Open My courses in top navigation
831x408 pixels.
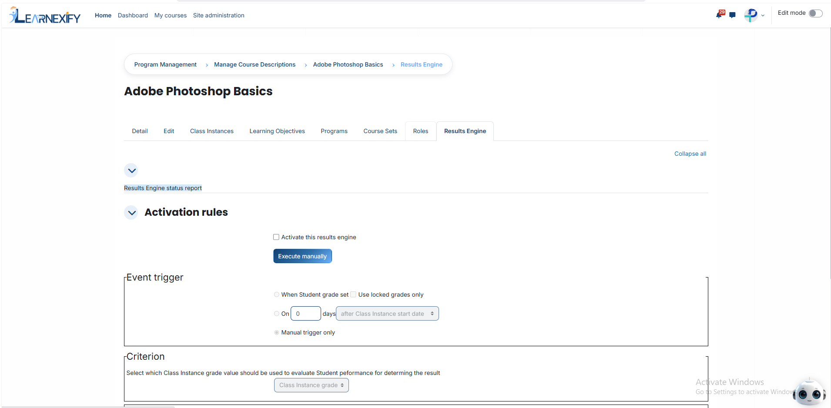pos(171,15)
